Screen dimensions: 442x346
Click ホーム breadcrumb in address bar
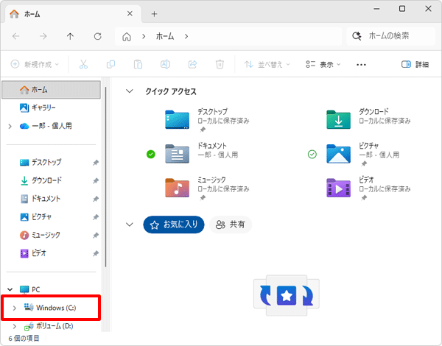click(165, 37)
